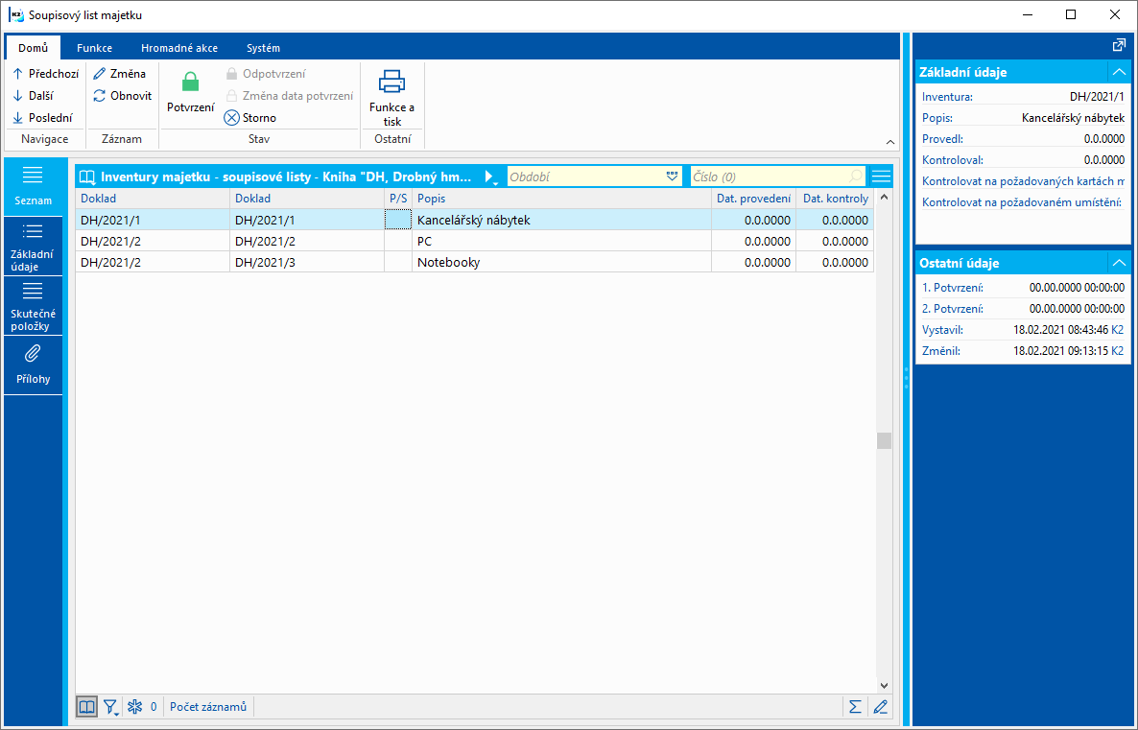Switch to the Funkce ribbon tab
This screenshot has width=1138, height=730.
pyautogui.click(x=94, y=48)
